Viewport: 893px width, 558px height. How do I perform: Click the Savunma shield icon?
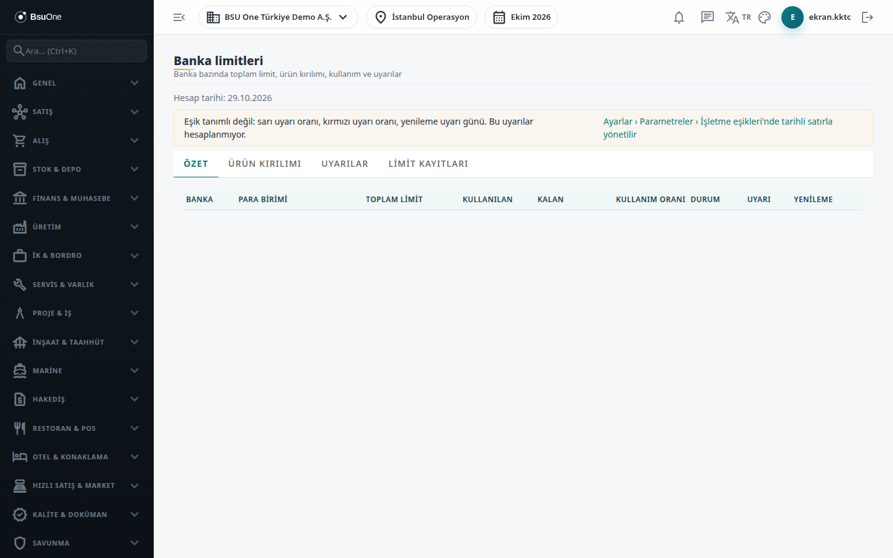20,543
